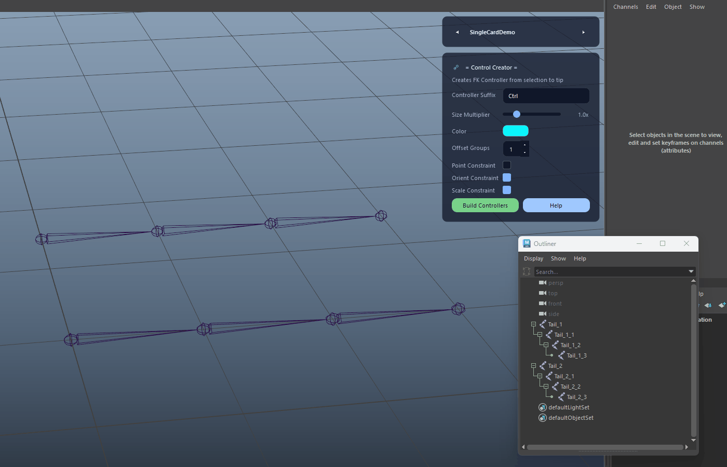Click the persp camera icon in Outliner
This screenshot has width=727, height=467.
coord(543,283)
